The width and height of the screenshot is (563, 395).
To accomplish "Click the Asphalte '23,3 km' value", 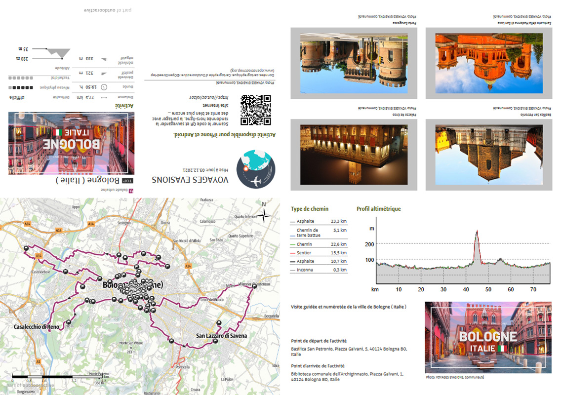I will click(339, 221).
